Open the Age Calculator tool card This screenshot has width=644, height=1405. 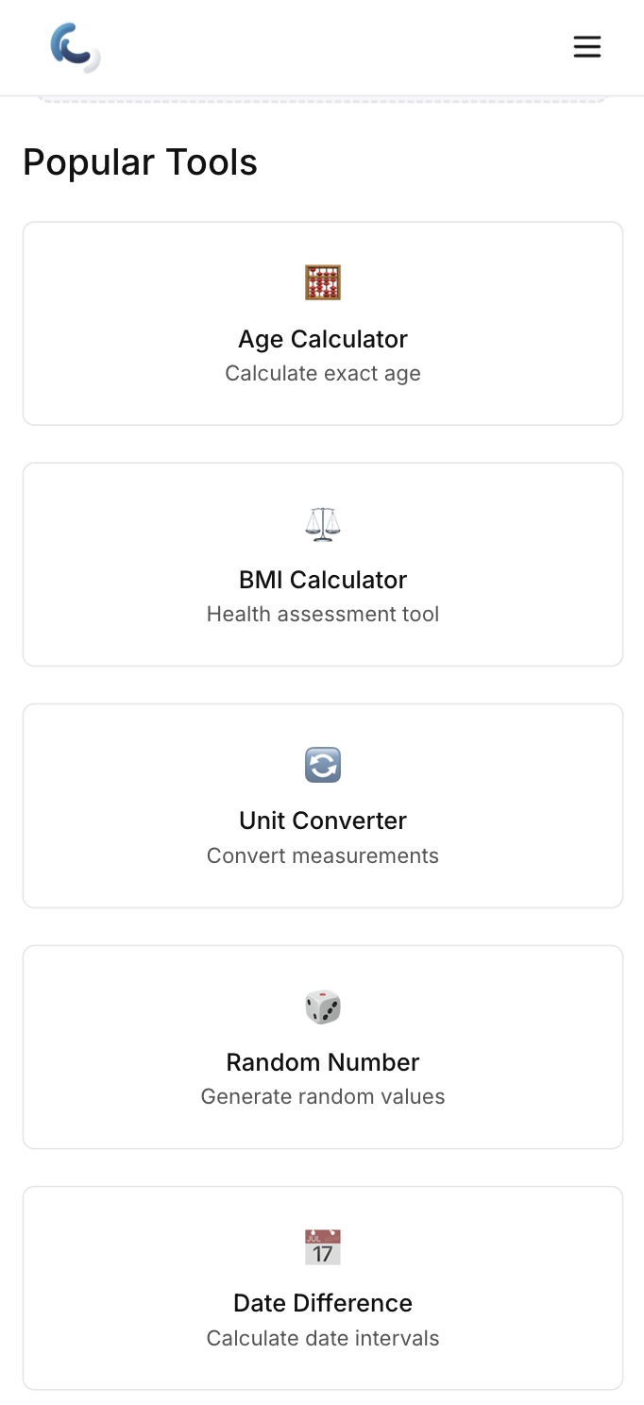point(323,323)
